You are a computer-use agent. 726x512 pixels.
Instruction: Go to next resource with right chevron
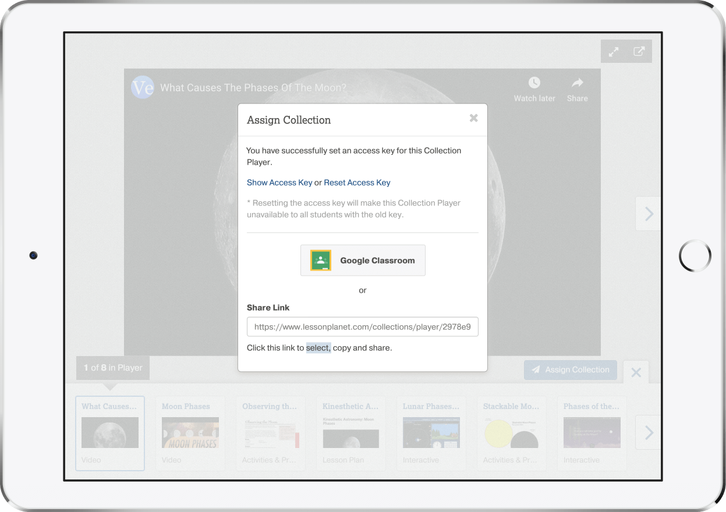click(649, 214)
